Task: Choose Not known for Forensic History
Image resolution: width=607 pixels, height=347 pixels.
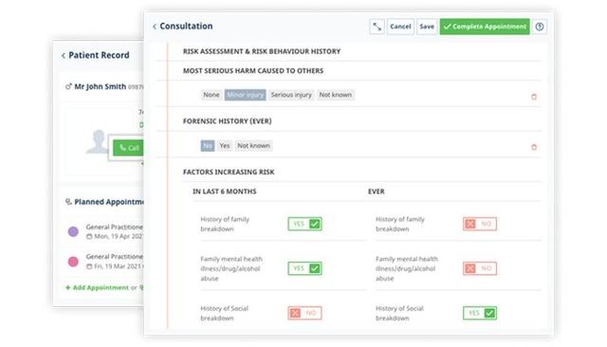Action: click(253, 145)
